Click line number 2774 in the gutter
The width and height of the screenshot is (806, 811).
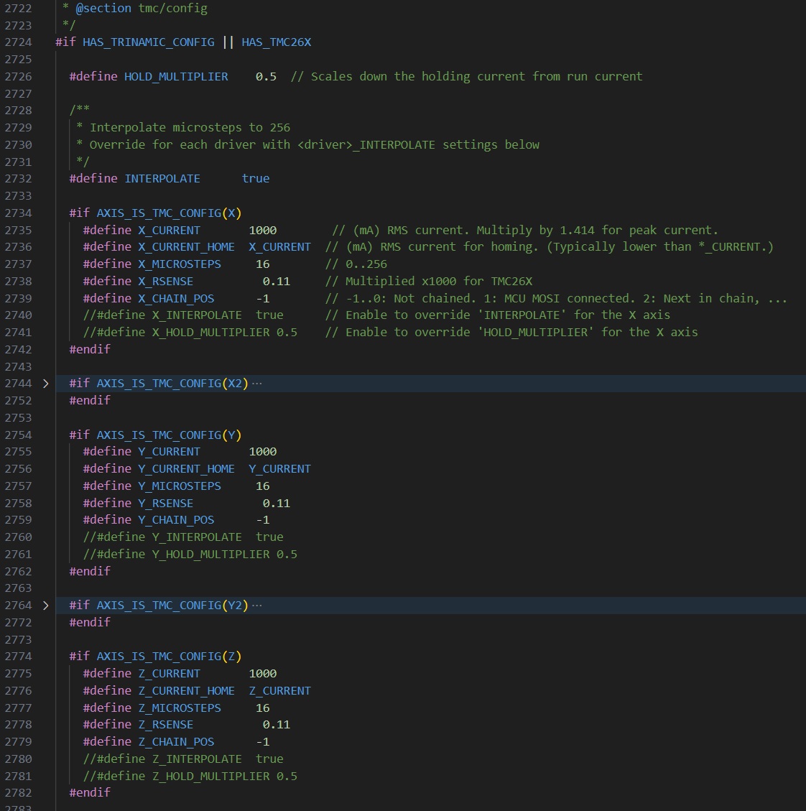(x=18, y=657)
